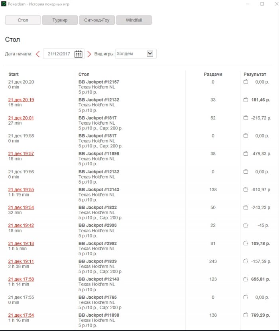Select the Windfall tab

pos(134,20)
